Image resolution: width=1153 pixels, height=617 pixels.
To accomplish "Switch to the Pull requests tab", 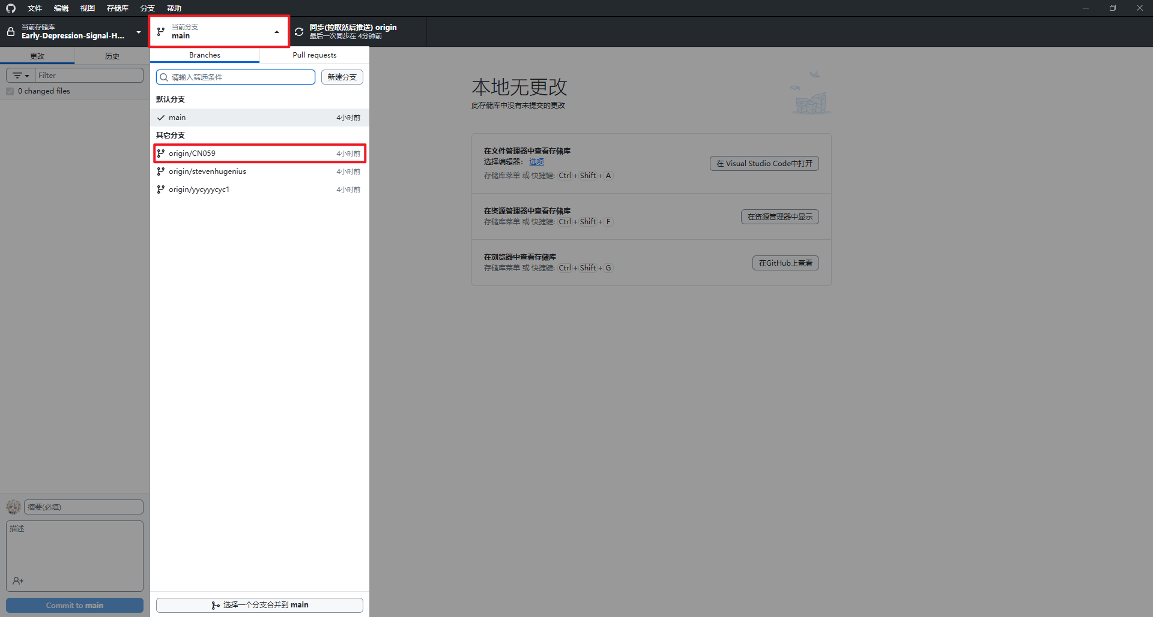I will (x=314, y=55).
